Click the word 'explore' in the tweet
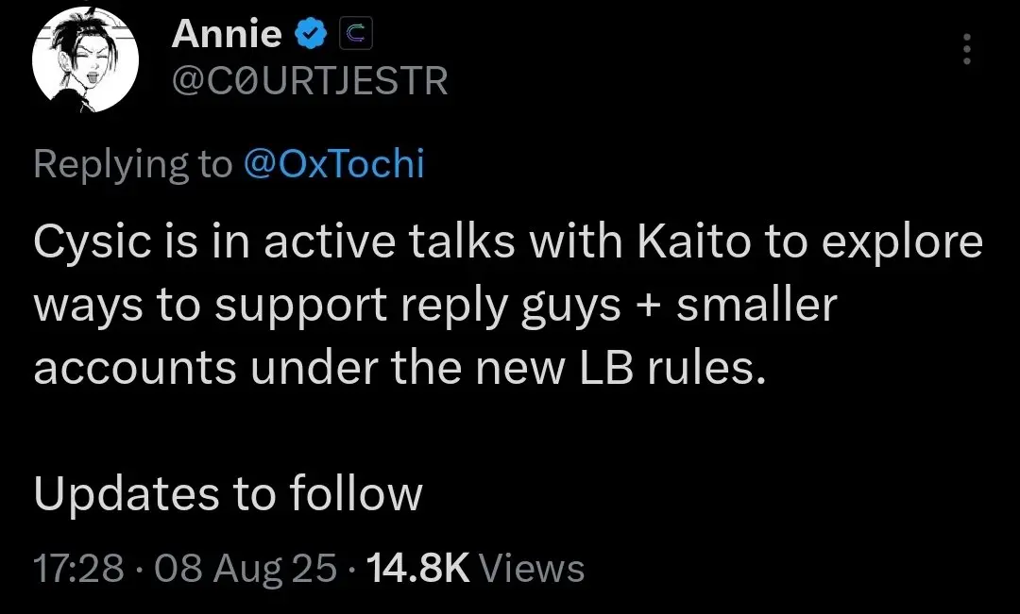This screenshot has height=614, width=1020. pos(902,243)
